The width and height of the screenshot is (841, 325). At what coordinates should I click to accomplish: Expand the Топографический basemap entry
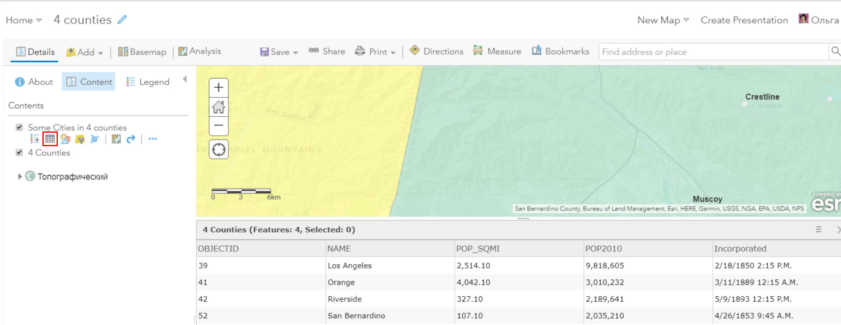pos(20,177)
